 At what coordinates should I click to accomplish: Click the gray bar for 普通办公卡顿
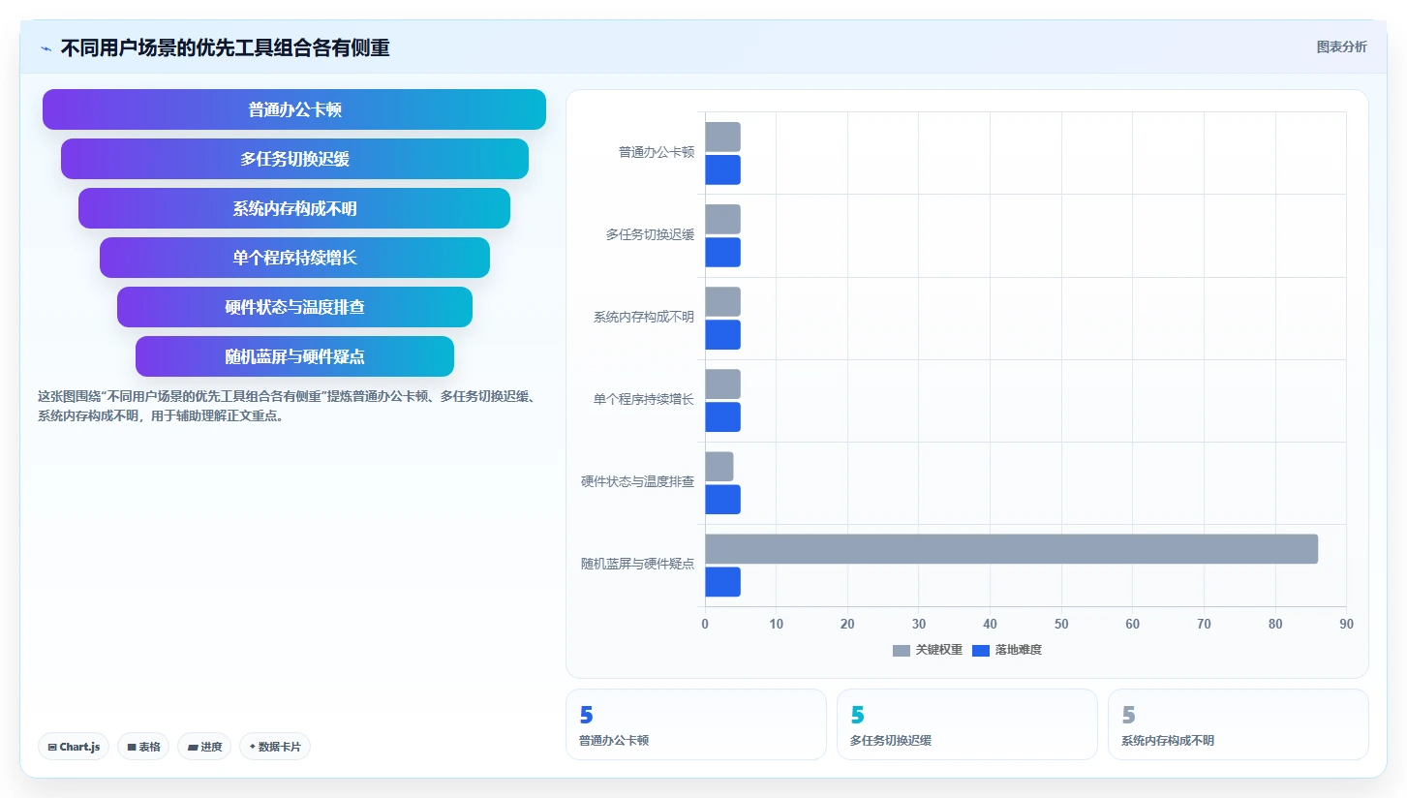[x=722, y=137]
